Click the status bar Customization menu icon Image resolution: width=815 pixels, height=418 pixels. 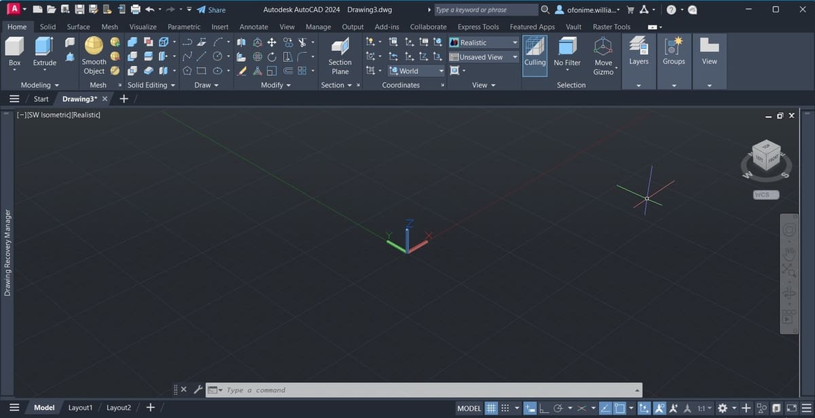(806, 408)
